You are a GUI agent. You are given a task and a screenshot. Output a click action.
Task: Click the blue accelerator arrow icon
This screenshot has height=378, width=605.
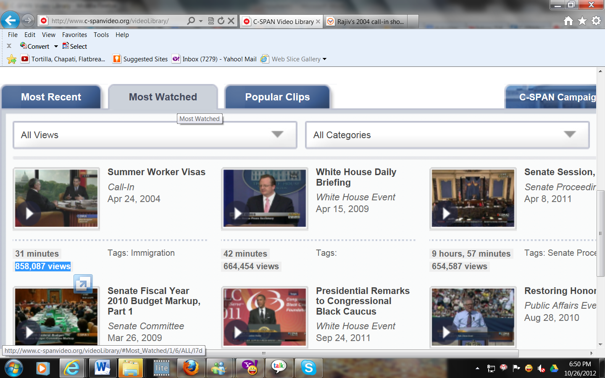click(83, 284)
